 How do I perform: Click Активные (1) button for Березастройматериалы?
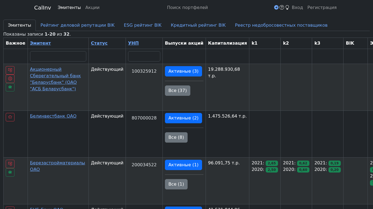183,165
